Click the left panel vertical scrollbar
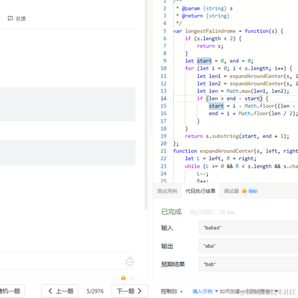 [x=146, y=105]
